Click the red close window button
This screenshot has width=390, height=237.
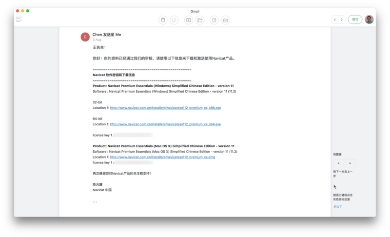click(18, 11)
